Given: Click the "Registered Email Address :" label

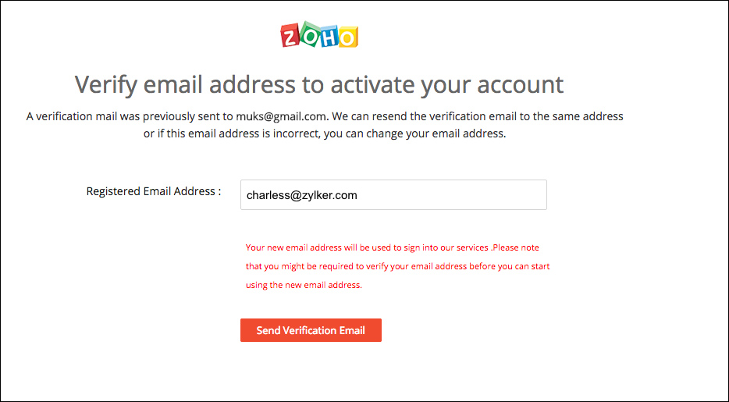Looking at the screenshot, I should click(154, 191).
